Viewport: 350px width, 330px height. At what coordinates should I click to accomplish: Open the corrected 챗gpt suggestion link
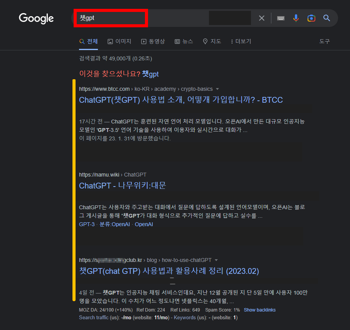[150, 74]
